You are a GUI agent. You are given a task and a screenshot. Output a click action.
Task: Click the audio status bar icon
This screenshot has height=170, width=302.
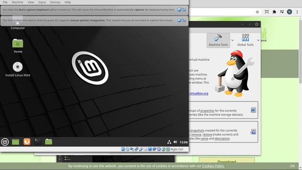(132, 149)
